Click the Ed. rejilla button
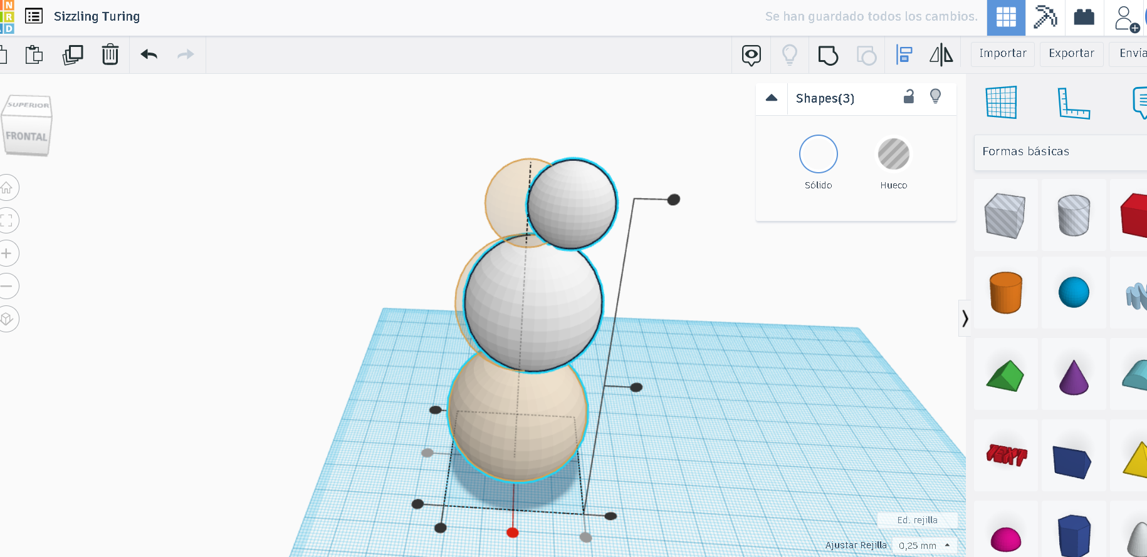The height and width of the screenshot is (557, 1147). (x=917, y=520)
